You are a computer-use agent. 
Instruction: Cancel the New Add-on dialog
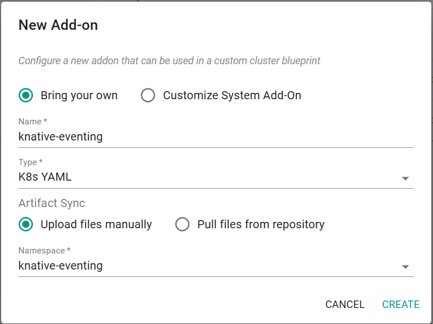pyautogui.click(x=345, y=305)
